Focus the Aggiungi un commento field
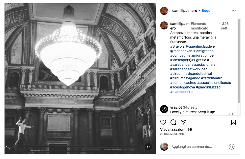Image resolution: width=245 pixels, height=159 pixels. pos(199,147)
